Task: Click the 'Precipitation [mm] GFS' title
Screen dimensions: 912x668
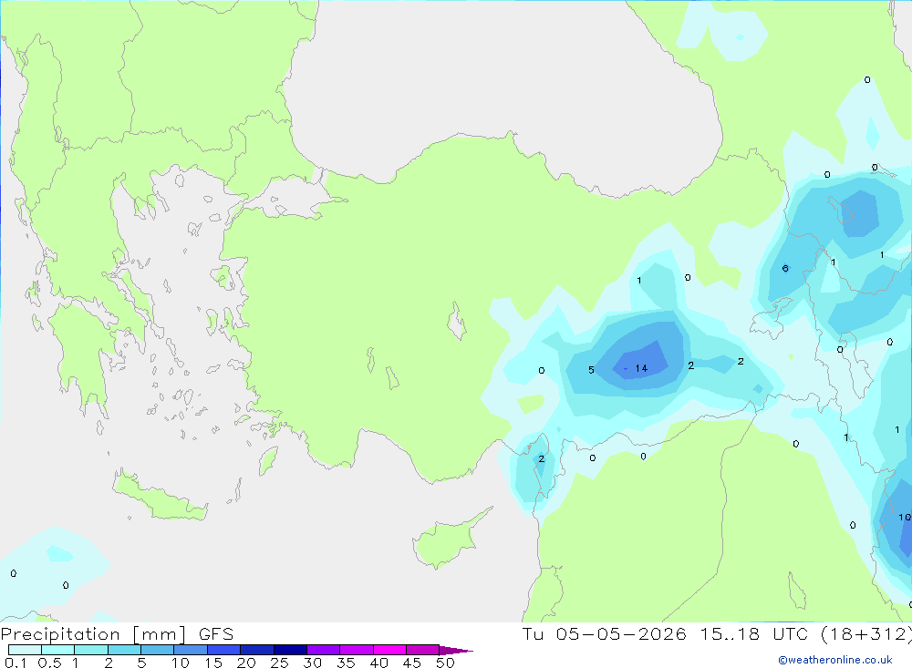Action: [x=117, y=633]
